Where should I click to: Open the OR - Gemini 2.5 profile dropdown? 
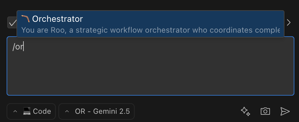(x=96, y=111)
